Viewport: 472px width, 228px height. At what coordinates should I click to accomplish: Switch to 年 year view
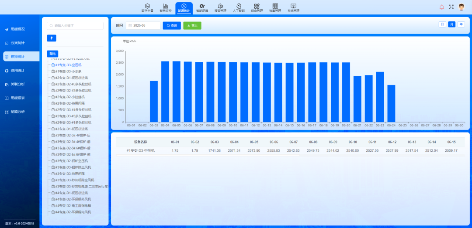461,24
